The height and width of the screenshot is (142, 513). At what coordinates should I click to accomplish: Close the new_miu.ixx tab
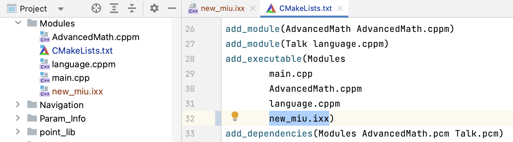[253, 8]
